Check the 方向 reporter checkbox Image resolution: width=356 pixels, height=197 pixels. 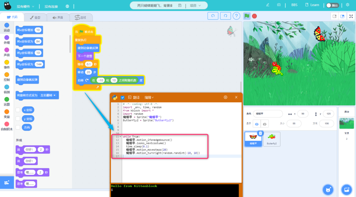(18, 127)
